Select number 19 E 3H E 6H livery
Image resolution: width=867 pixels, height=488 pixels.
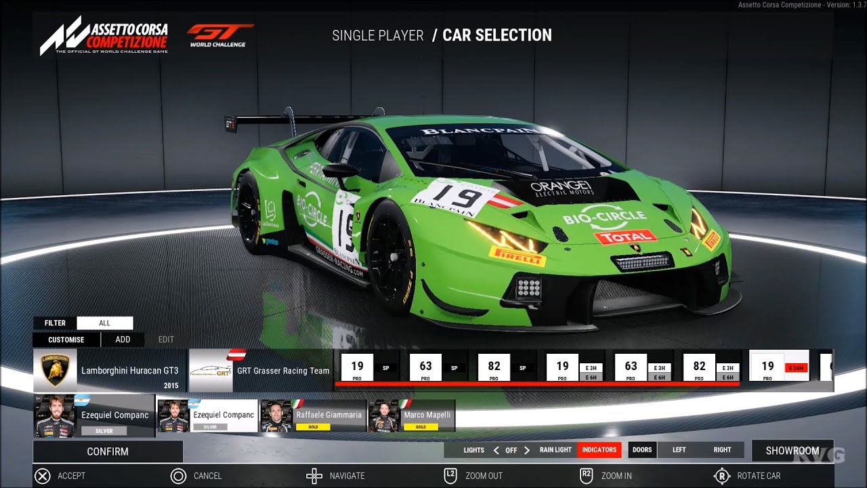pos(574,367)
